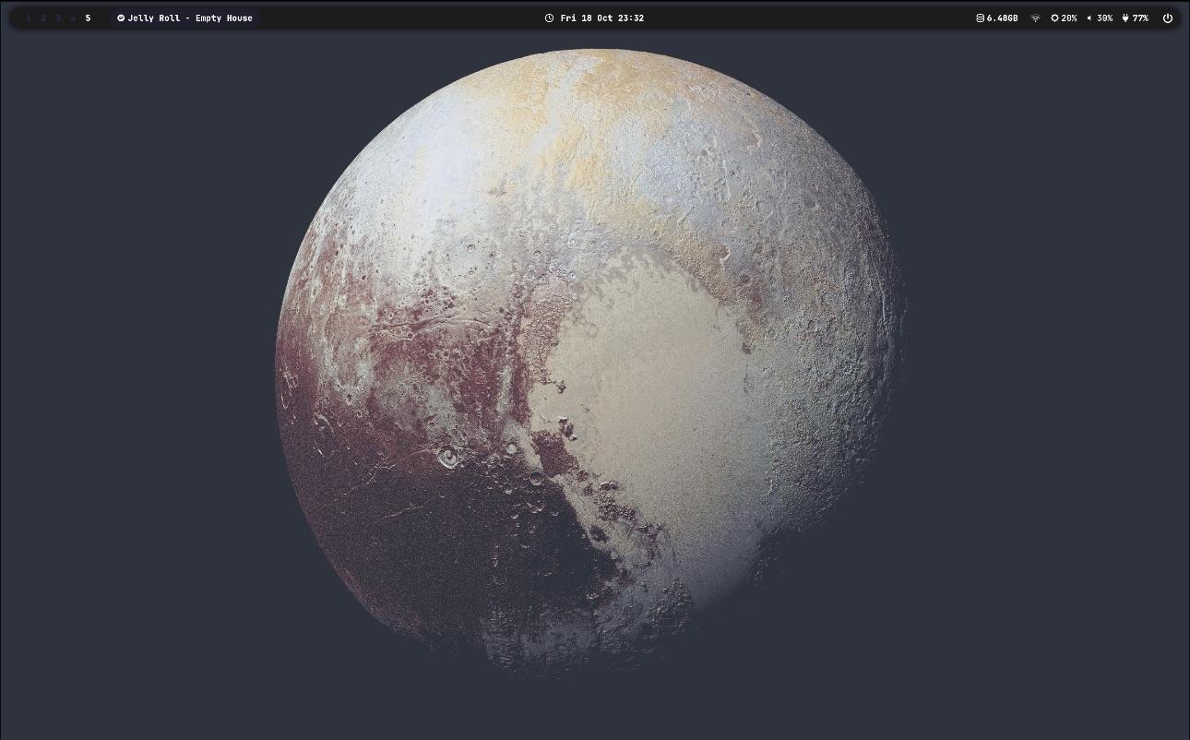Click the power button icon
The height and width of the screenshot is (740, 1190).
[x=1167, y=18]
